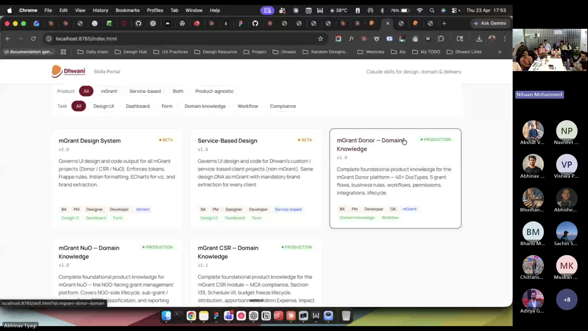Open Chrome's three-dot menu
Image resolution: width=588 pixels, height=331 pixels.
(x=505, y=39)
